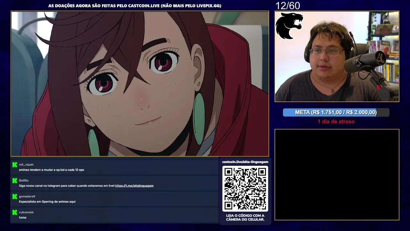Click the Kick badge next to vulcanokk
410x231 pixels.
(x=15, y=212)
